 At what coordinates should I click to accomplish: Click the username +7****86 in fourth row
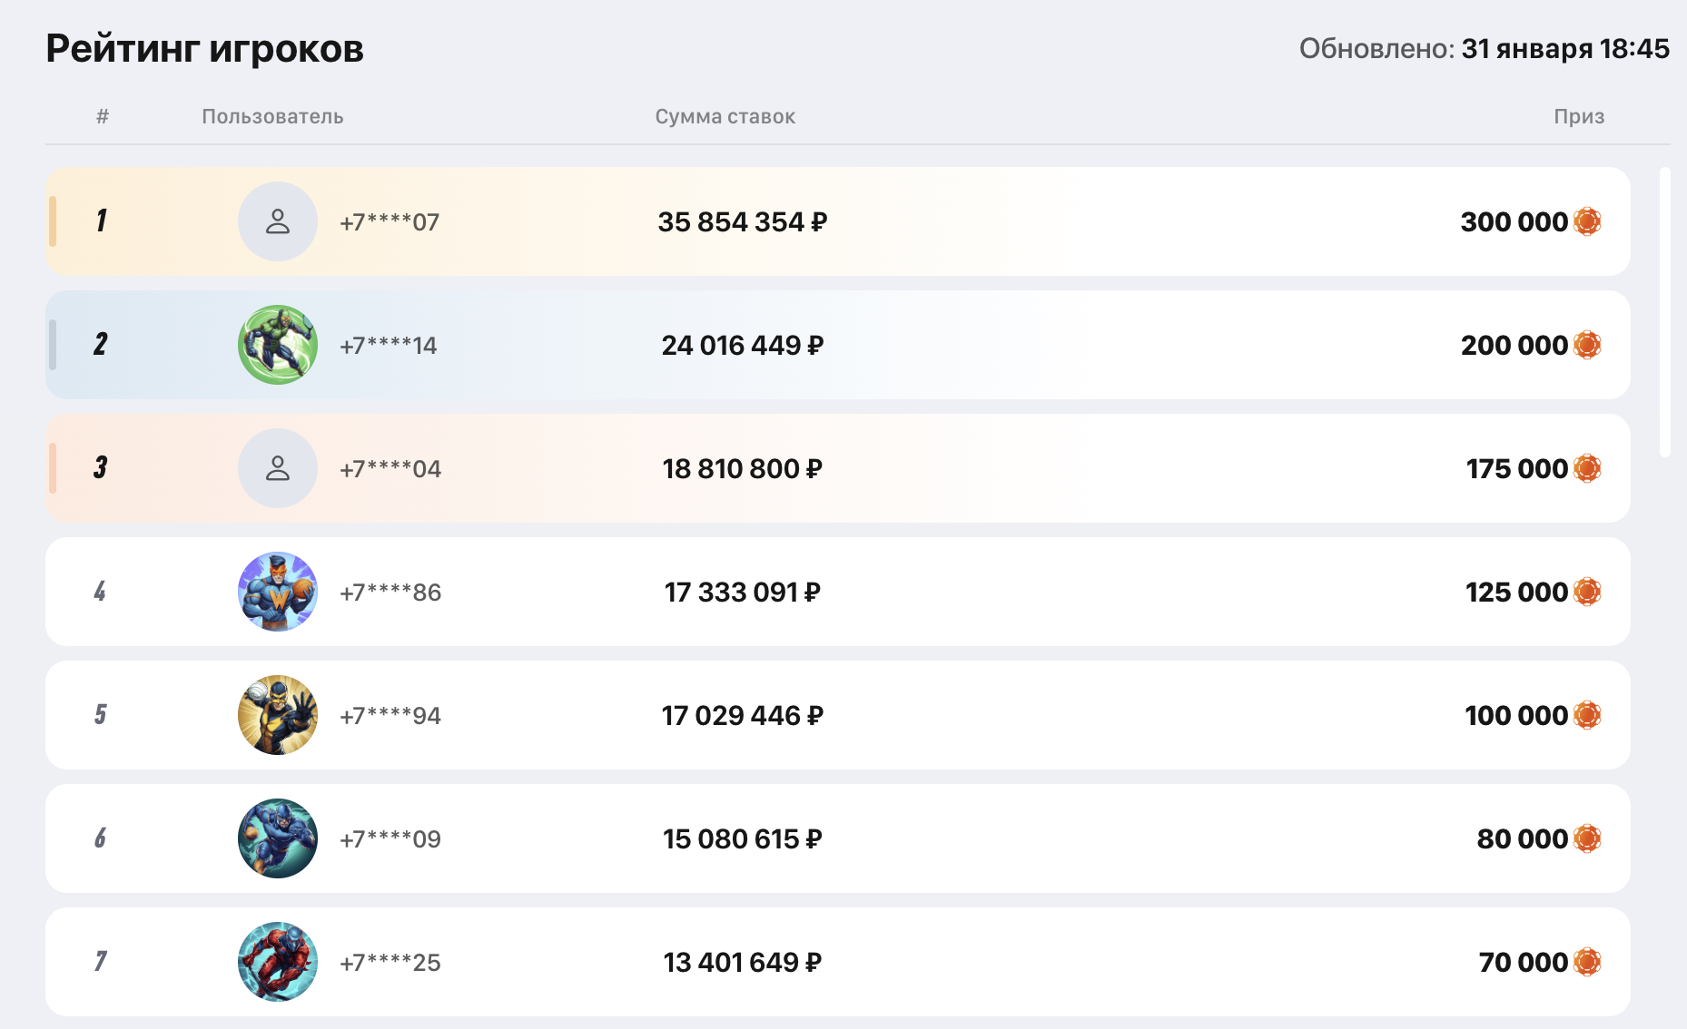(x=390, y=593)
